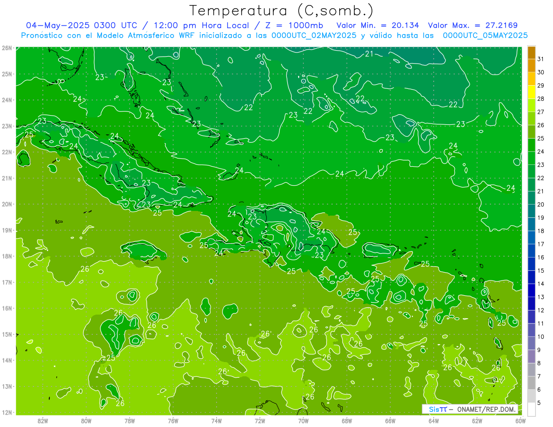Click the white color bar segment below 5
The image size is (553, 427).
[531, 409]
